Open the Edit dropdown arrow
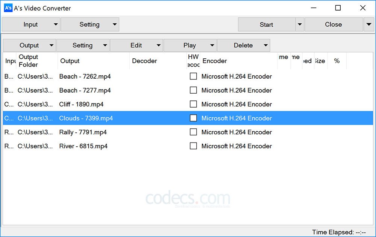Viewport: 376px width, 237px height. pyautogui.click(x=159, y=46)
